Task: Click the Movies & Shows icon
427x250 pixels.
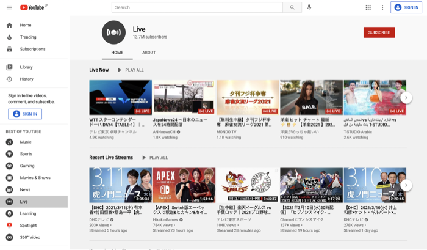Action: (x=9, y=178)
